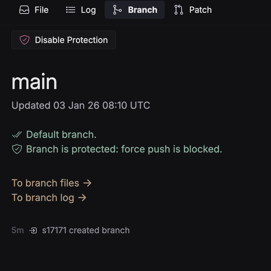Open the To branch log link
This screenshot has height=271, width=271.
click(43, 198)
